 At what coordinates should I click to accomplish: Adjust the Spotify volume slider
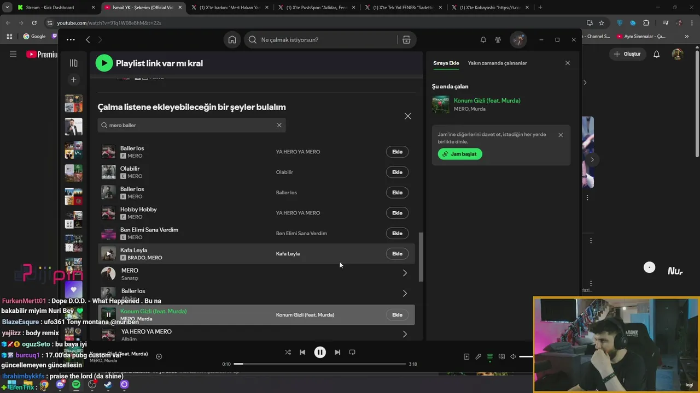pos(526,357)
